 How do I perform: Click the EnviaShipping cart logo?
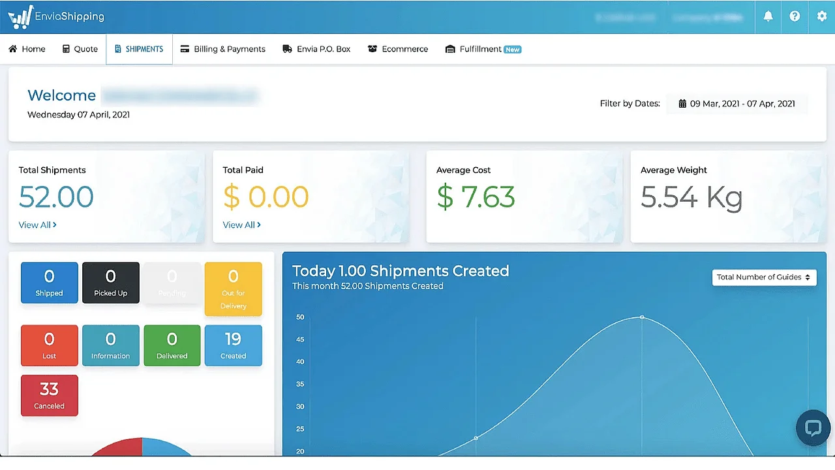point(20,16)
